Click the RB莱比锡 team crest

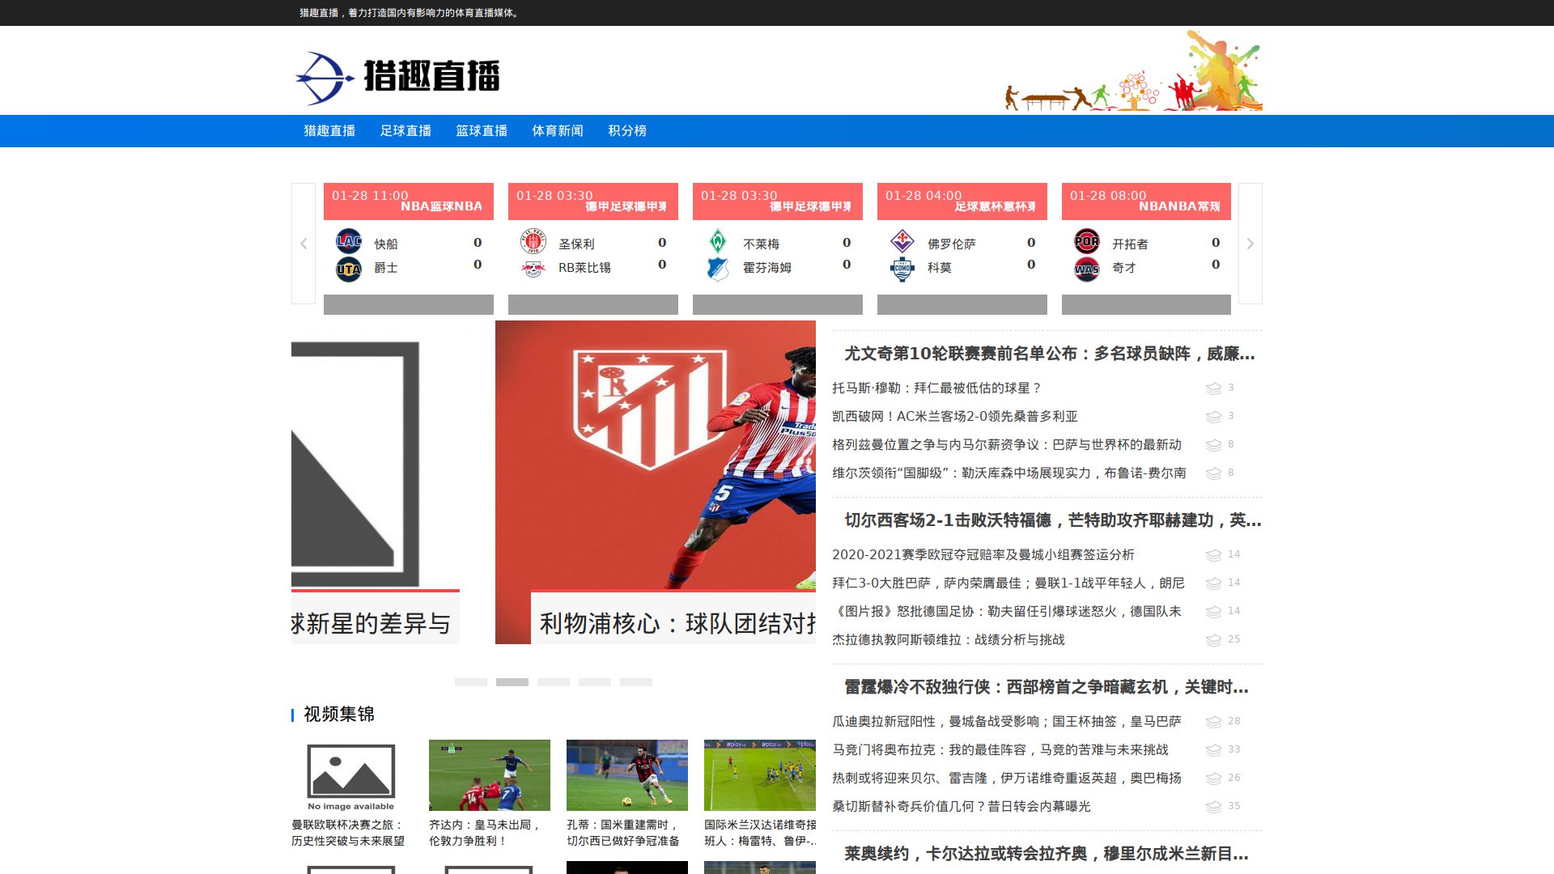(x=533, y=269)
